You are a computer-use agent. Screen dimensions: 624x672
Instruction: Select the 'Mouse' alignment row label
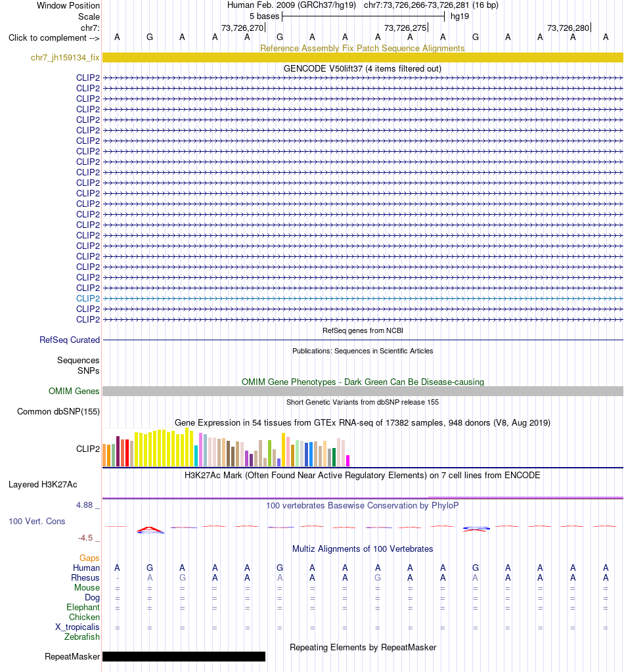pyautogui.click(x=87, y=587)
